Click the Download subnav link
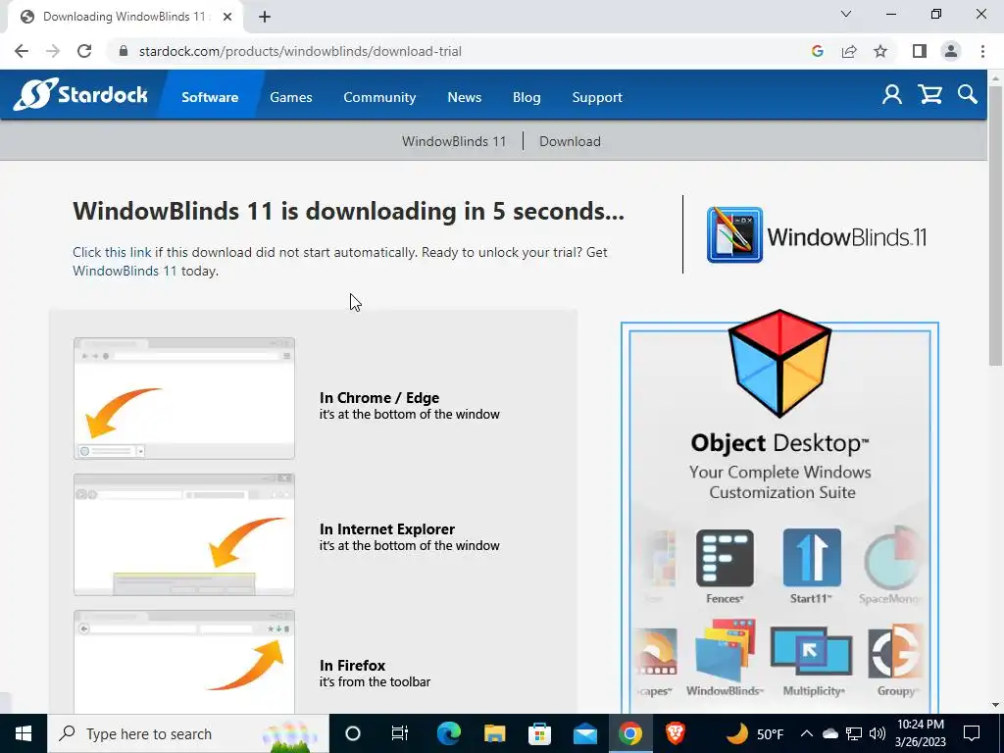 [x=570, y=141]
